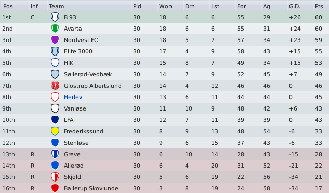Select Nordvest FC's purple shield icon
This screenshot has height=193, width=329.
coord(55,40)
